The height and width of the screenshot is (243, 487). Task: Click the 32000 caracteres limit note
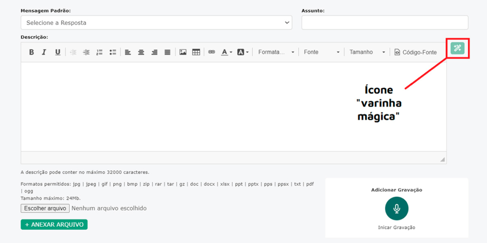(x=85, y=172)
